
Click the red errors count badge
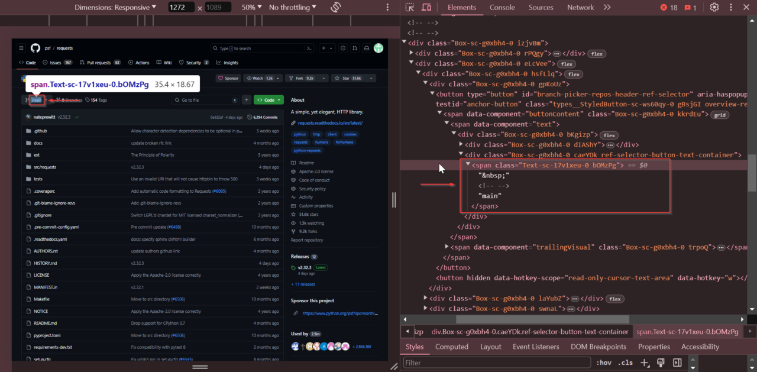669,7
